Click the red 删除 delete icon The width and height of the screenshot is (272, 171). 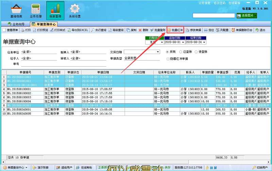(x=143, y=30)
